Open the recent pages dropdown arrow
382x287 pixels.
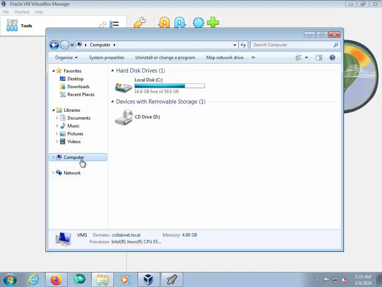tap(72, 45)
